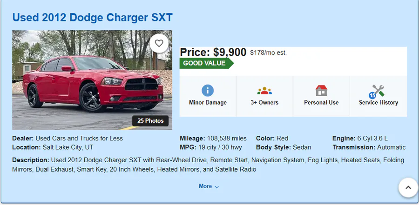The height and width of the screenshot is (205, 419).
Task: Click the 3+ Owners label
Action: tap(264, 102)
